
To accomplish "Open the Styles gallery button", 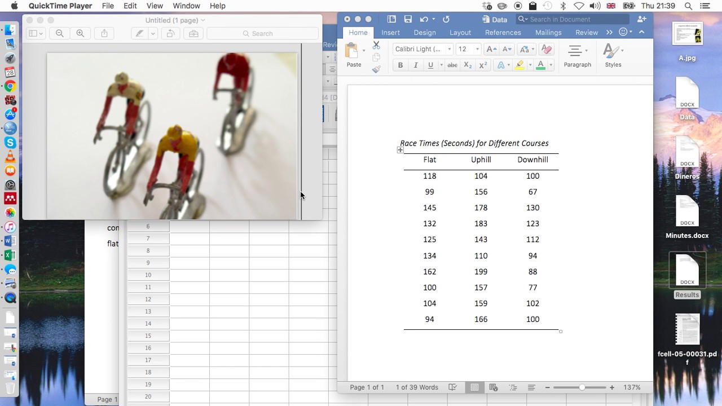I will [613, 56].
